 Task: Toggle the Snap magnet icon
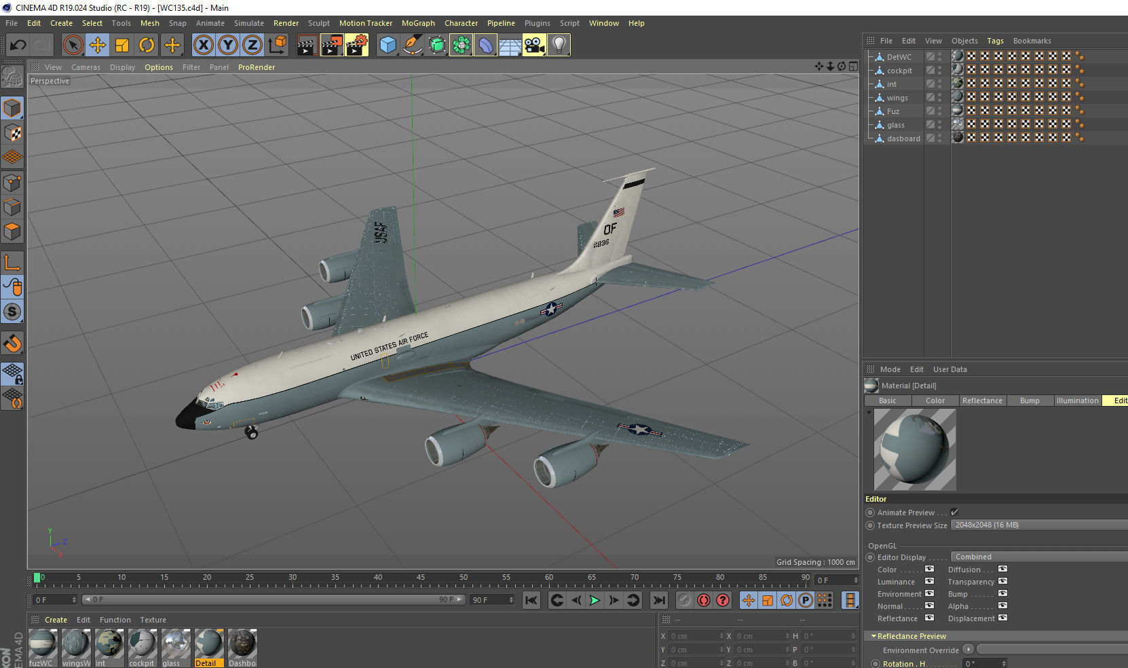click(12, 344)
